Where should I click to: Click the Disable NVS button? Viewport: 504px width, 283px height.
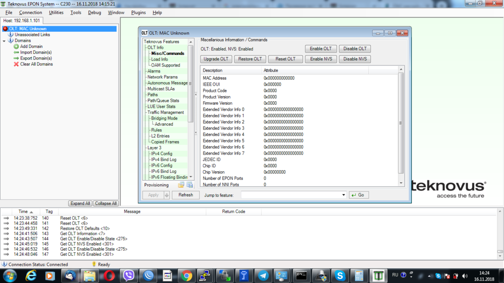click(355, 59)
